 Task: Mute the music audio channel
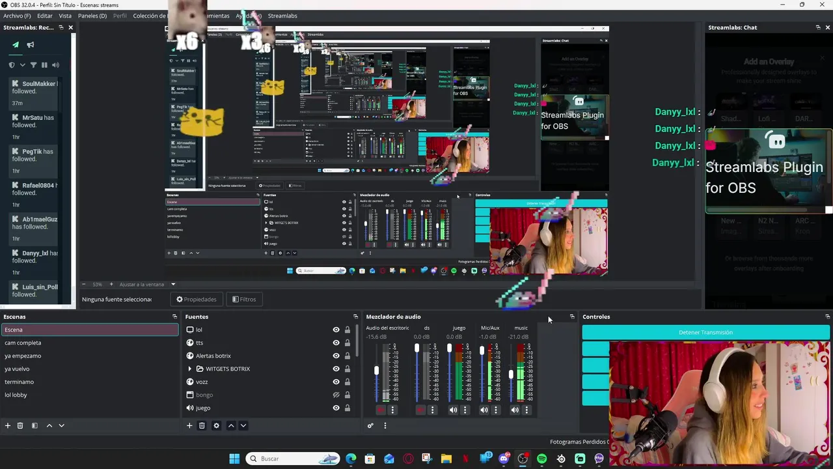(x=515, y=410)
